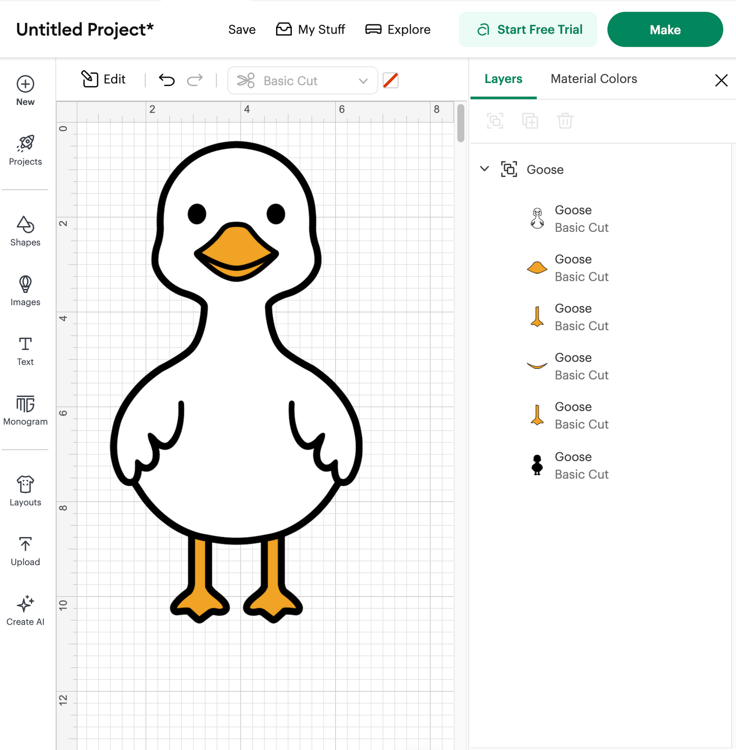
Task: Switch to the Material Colors tab
Action: click(593, 78)
